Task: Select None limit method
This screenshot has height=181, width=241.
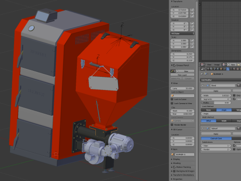Action: 208,110
